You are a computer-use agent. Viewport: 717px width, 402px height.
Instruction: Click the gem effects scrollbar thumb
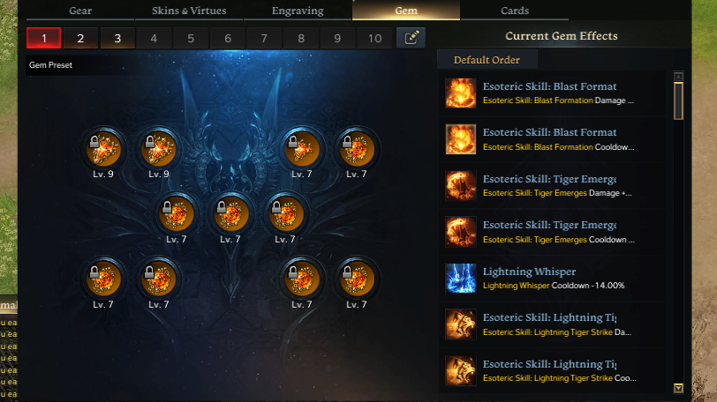click(678, 100)
